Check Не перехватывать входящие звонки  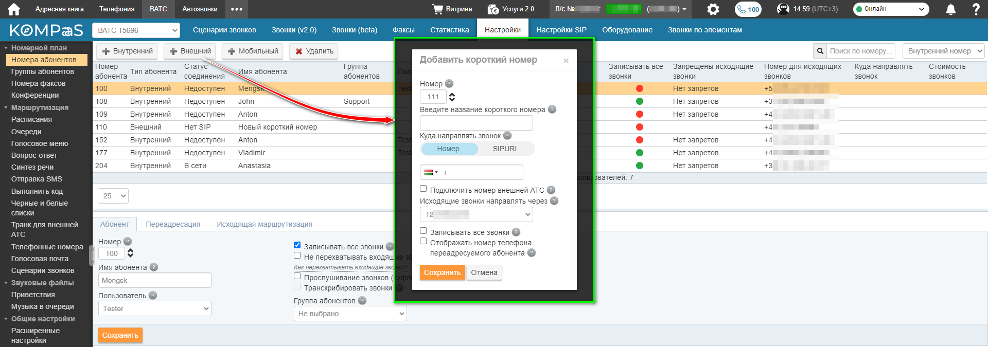(x=297, y=255)
